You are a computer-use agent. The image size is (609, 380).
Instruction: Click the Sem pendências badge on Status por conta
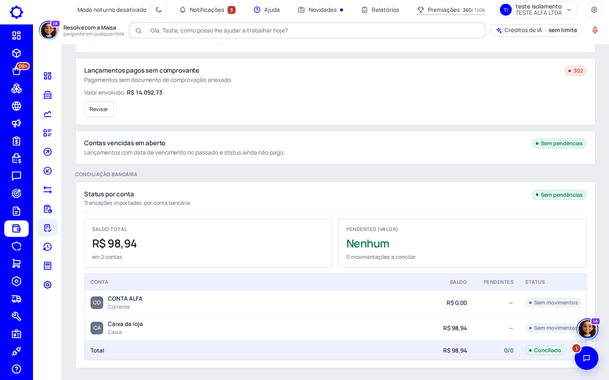559,195
